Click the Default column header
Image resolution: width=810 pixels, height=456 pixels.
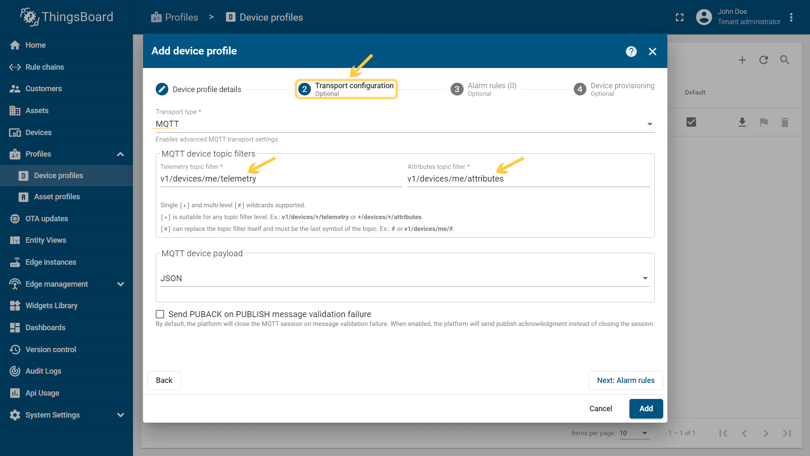695,92
